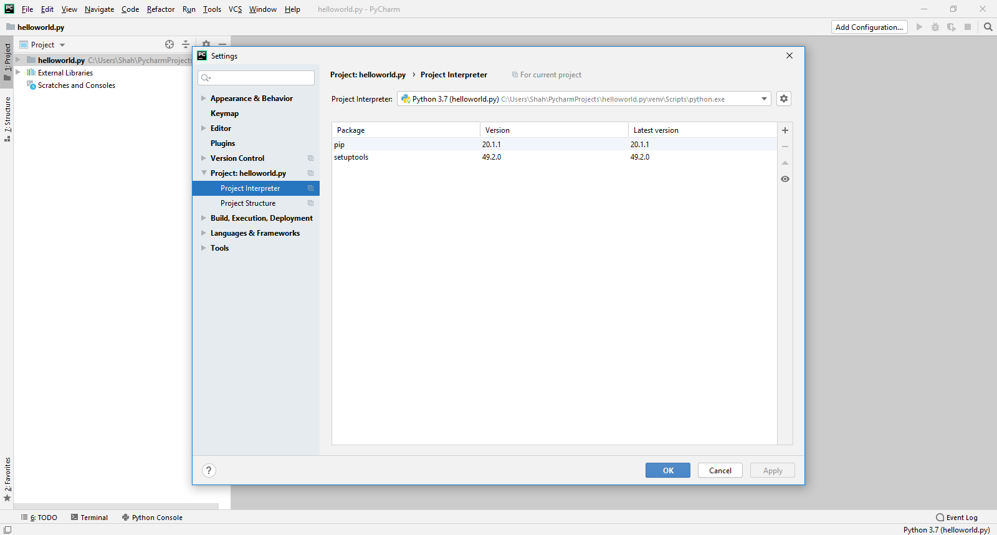Click copy icon beside Version Control

click(310, 158)
